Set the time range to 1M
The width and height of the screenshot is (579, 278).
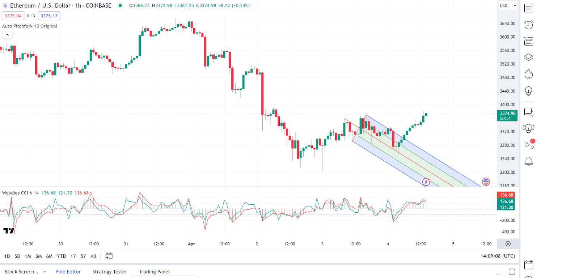[x=28, y=256]
